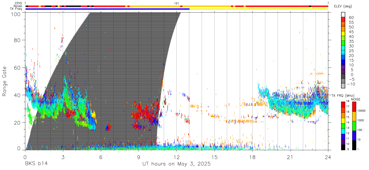This screenshot has height=170, width=369.
Task: Click the x-axis tick label '15'
Action: tap(215, 157)
